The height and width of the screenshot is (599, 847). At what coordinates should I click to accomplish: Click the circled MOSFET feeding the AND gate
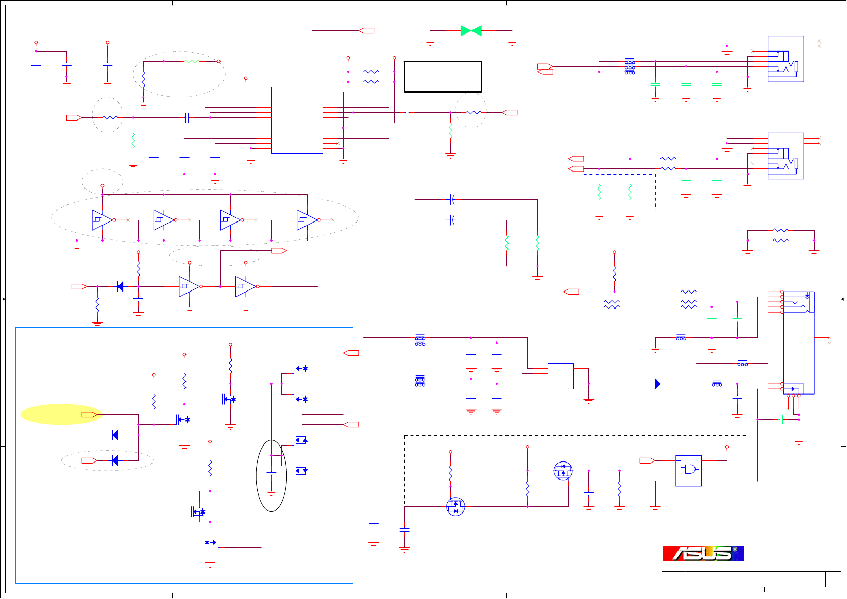[563, 471]
